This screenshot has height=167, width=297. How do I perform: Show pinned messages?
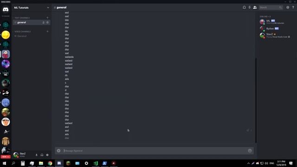point(250,7)
